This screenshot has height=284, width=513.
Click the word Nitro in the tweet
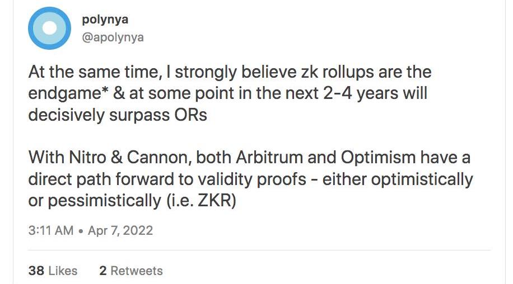[88, 157]
